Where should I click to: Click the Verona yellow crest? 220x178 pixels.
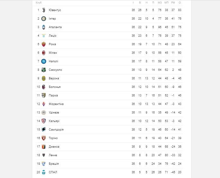click(44, 78)
